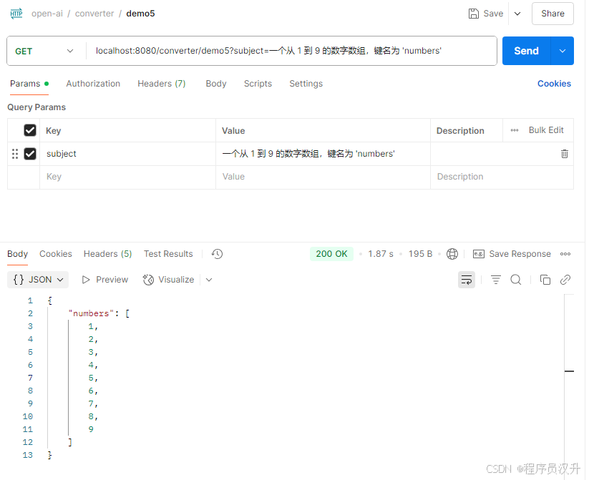Toggle line wrapping in response viewer

(467, 280)
